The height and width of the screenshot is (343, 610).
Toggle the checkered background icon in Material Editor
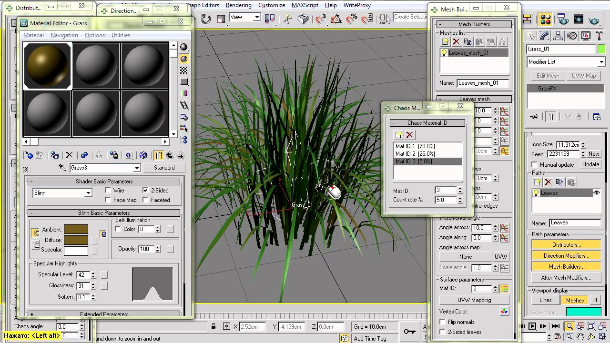(x=183, y=71)
